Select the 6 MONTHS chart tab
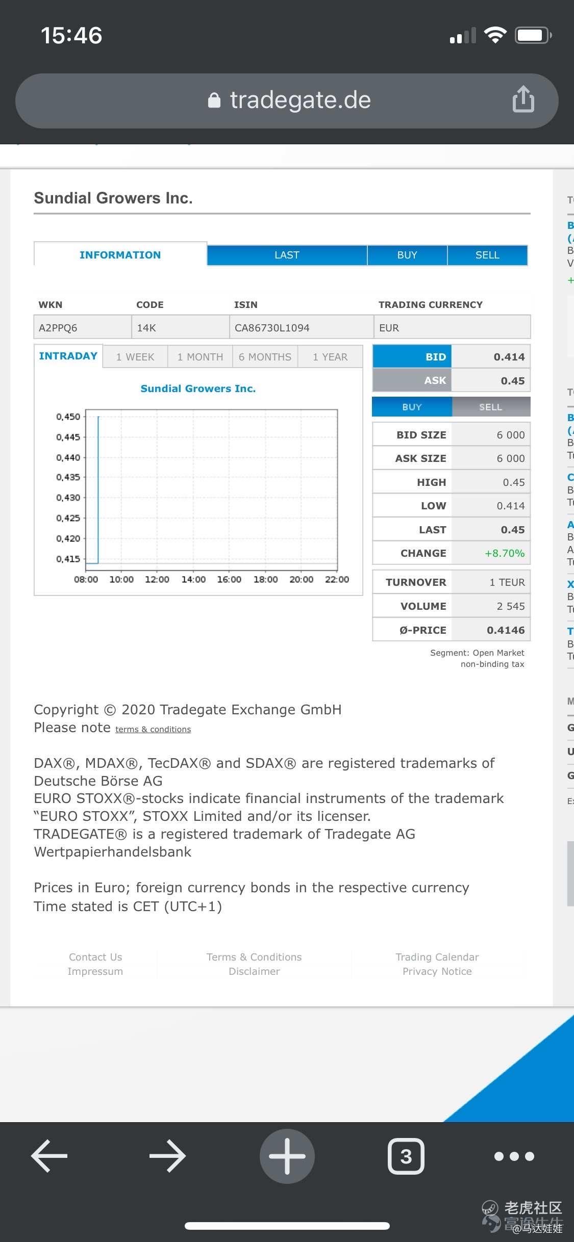Screen dimensions: 574x1242 265,357
